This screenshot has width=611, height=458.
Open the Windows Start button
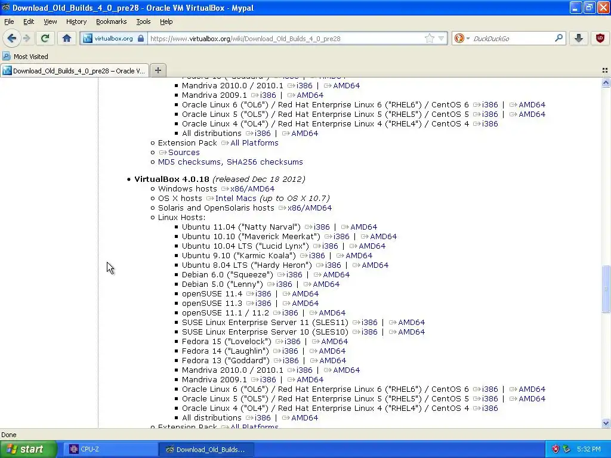[29, 450]
